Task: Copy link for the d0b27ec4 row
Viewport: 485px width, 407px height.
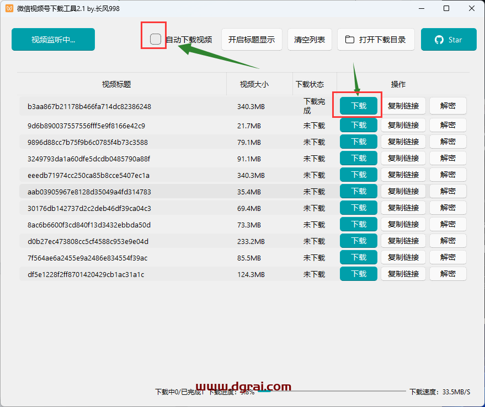Action: [403, 241]
